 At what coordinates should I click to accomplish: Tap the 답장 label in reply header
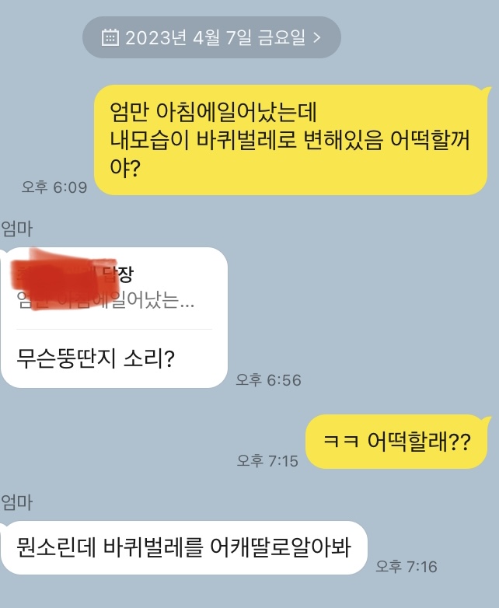point(117,274)
